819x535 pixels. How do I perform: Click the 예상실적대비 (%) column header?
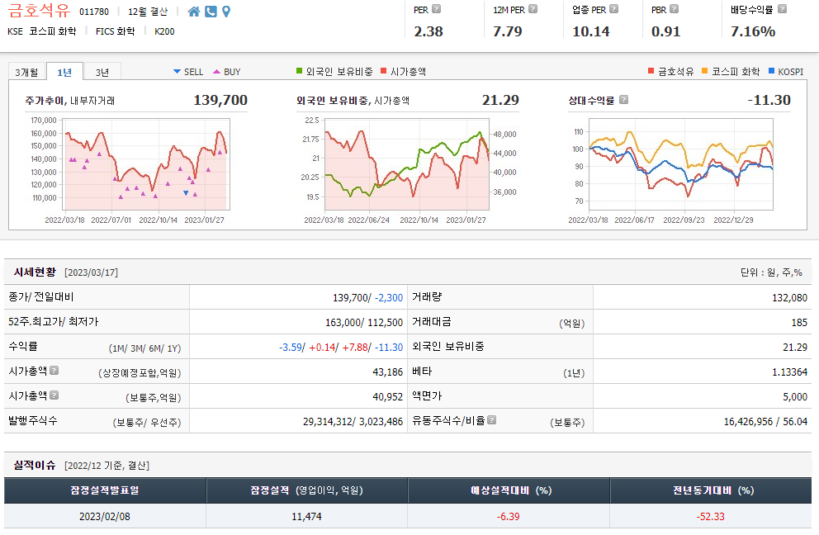[x=509, y=490]
